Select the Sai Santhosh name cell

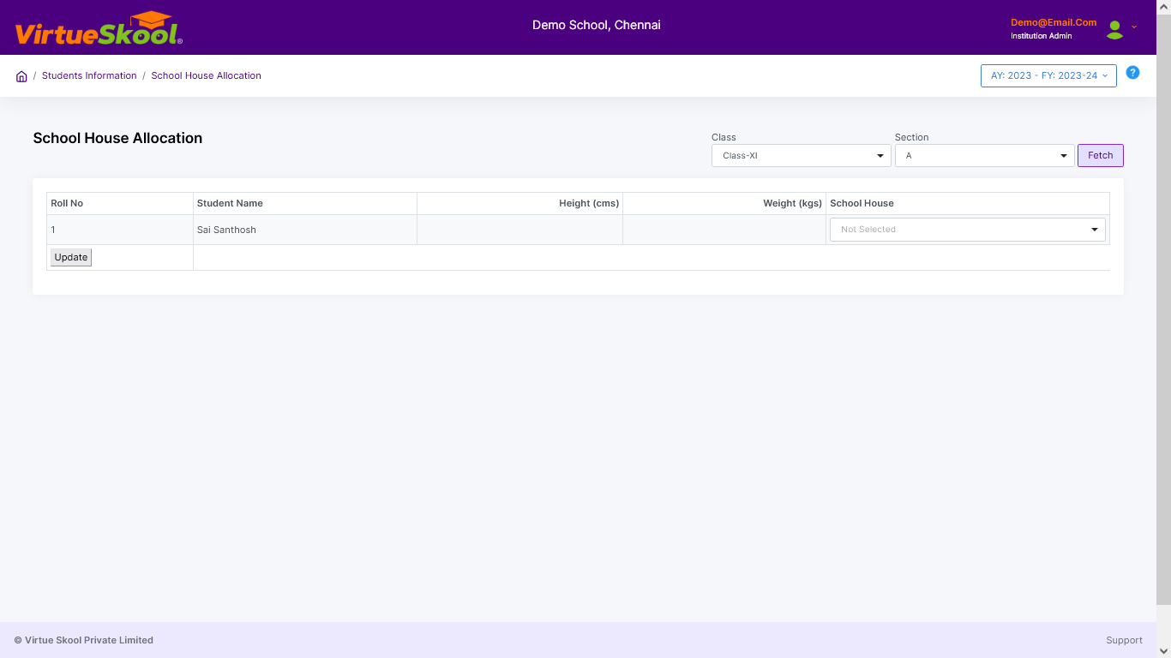tap(305, 230)
